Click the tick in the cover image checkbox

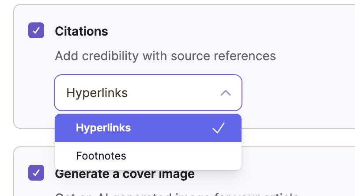pos(36,173)
